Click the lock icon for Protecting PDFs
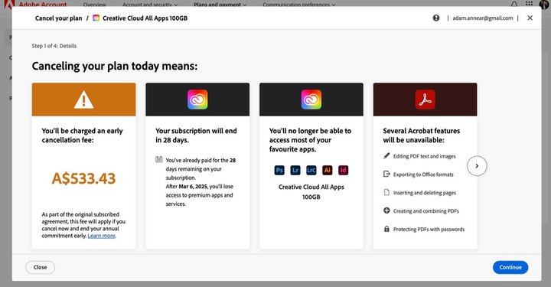The height and width of the screenshot is (287, 551). 386,229
